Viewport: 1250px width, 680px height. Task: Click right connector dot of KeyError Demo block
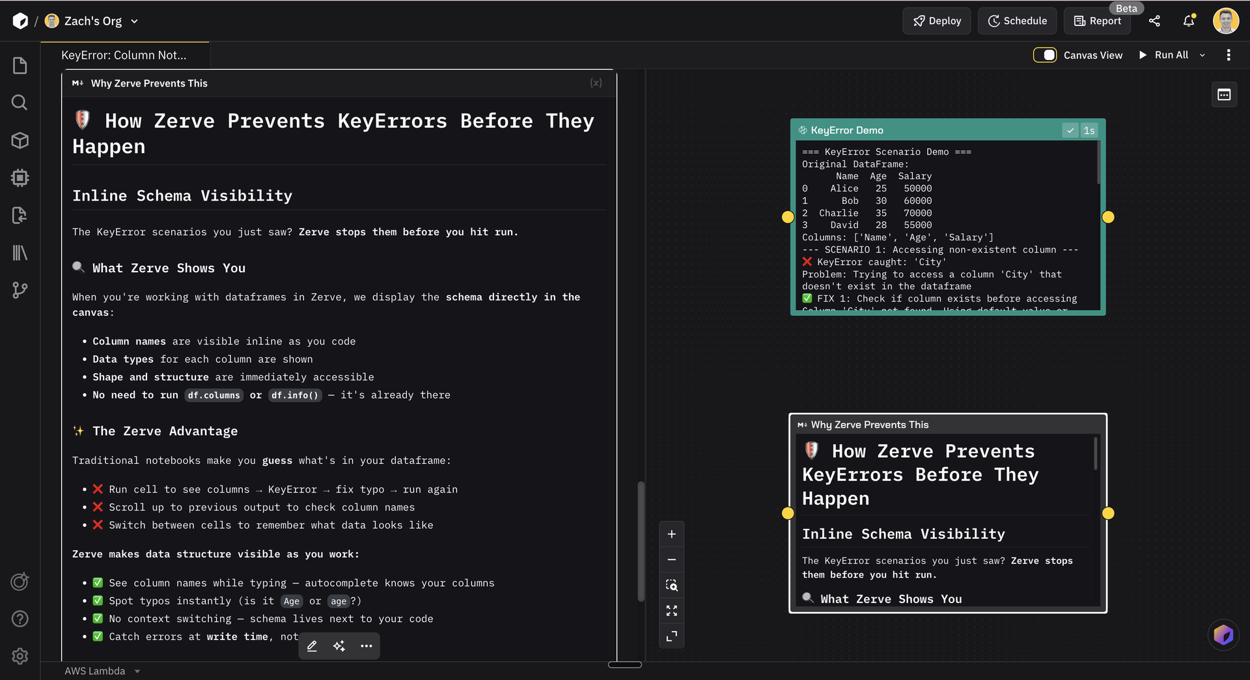click(x=1108, y=217)
